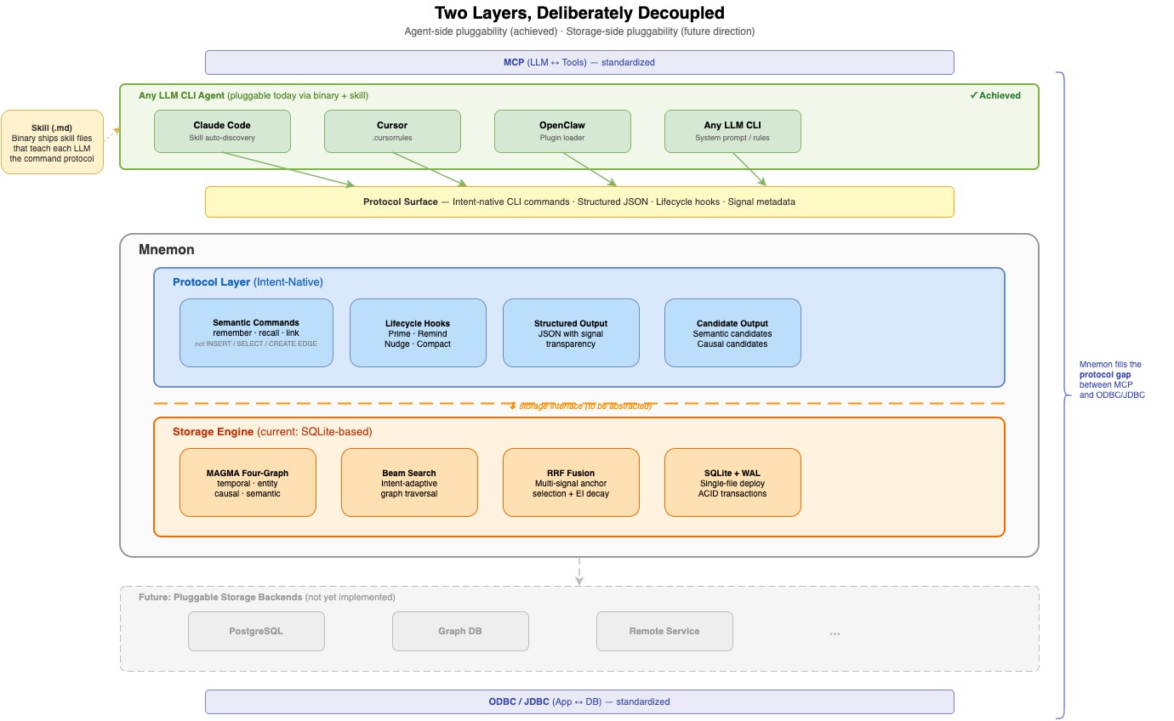This screenshot has width=1174, height=721.
Task: Select the MAGMA Four-Graph box
Action: pyautogui.click(x=248, y=482)
